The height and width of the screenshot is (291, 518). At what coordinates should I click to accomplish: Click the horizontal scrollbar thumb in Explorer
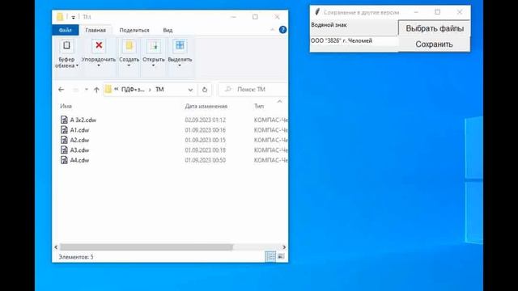coord(146,247)
